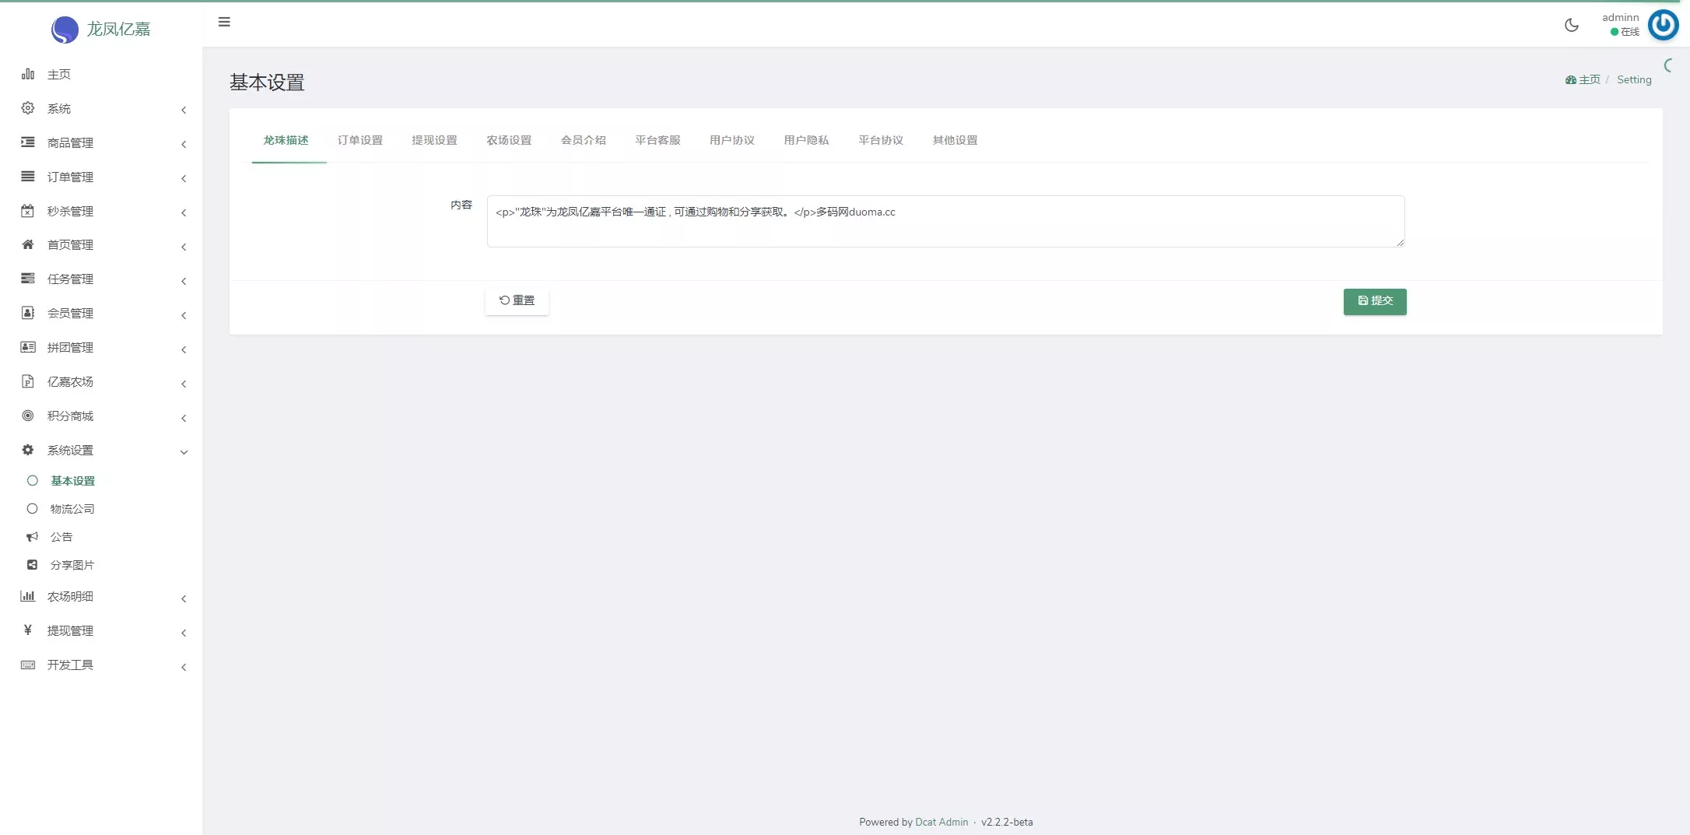Toggle dark mode with the moon icon
The image size is (1690, 835).
click(x=1571, y=25)
